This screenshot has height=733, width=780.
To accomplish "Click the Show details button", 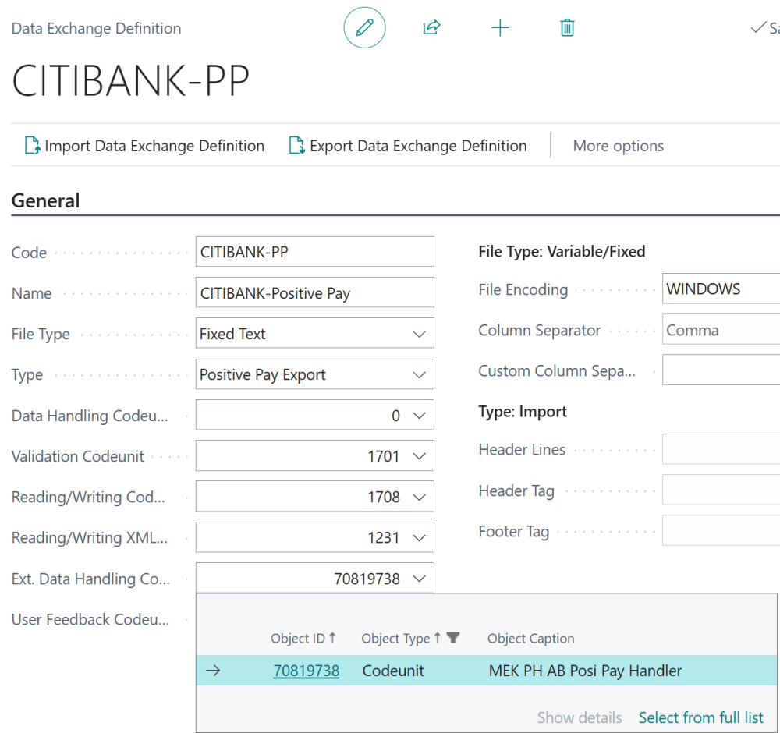I will pos(580,717).
